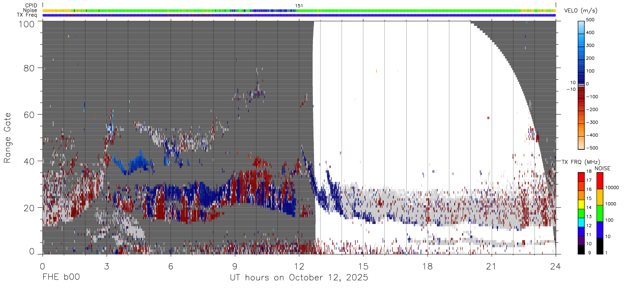
Task: Click the 'UT hours on October 12, 2025' title
Action: click(x=299, y=278)
